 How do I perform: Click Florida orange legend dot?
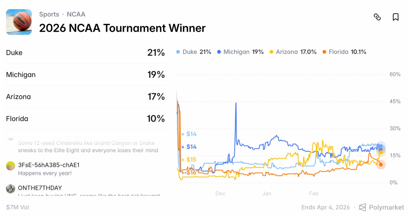[x=324, y=52]
